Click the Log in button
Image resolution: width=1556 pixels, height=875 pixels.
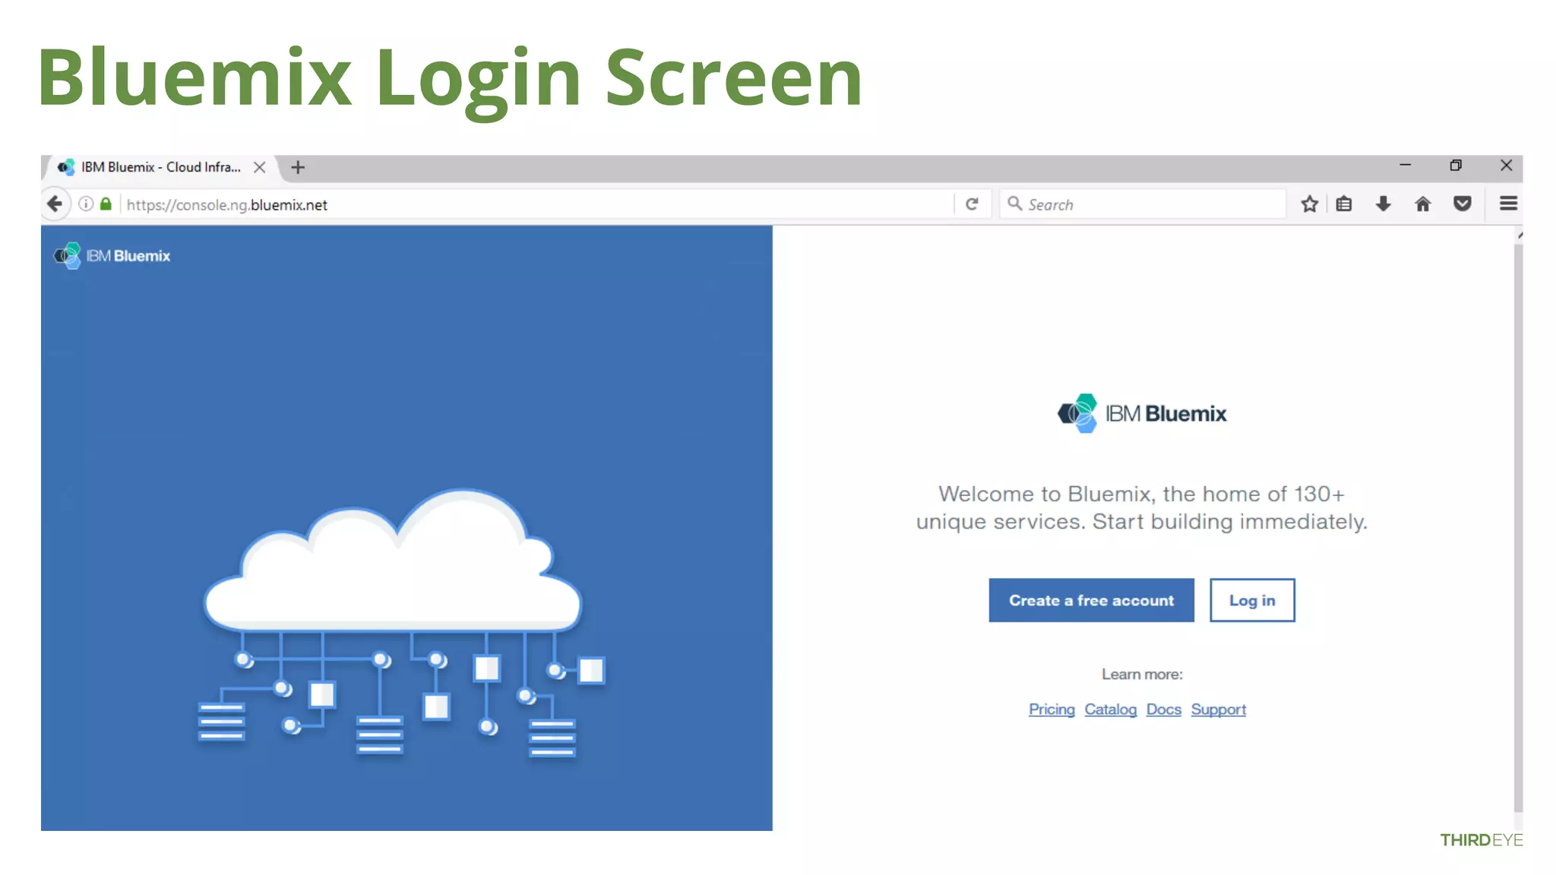[1252, 600]
